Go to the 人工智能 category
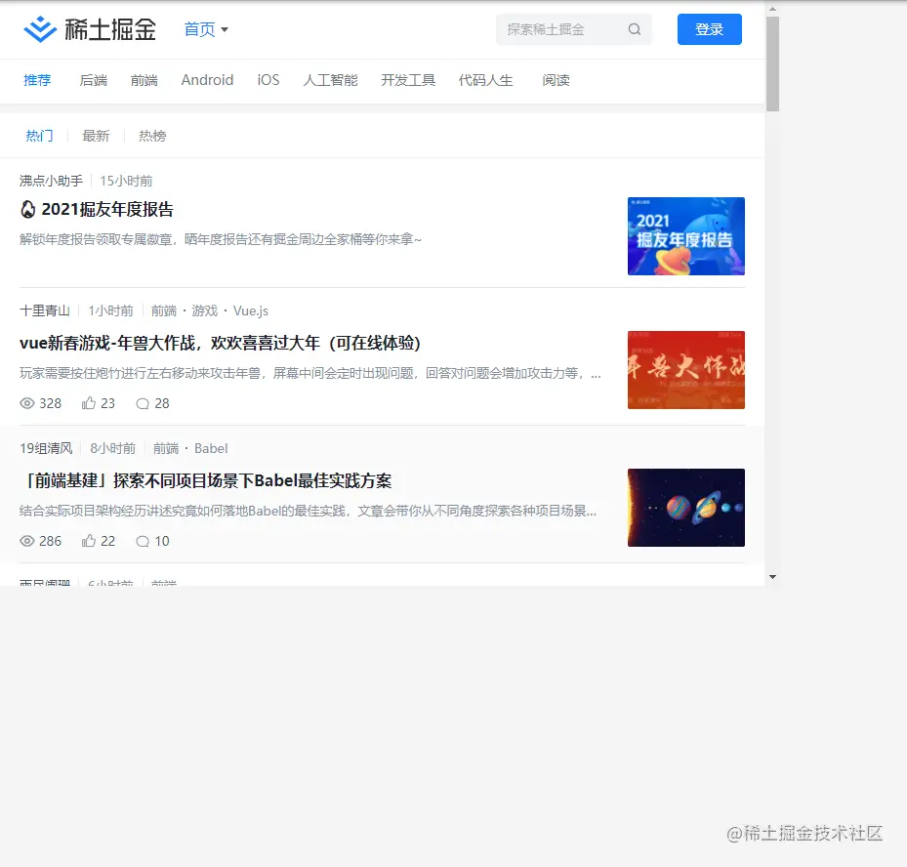This screenshot has height=867, width=907. 330,80
